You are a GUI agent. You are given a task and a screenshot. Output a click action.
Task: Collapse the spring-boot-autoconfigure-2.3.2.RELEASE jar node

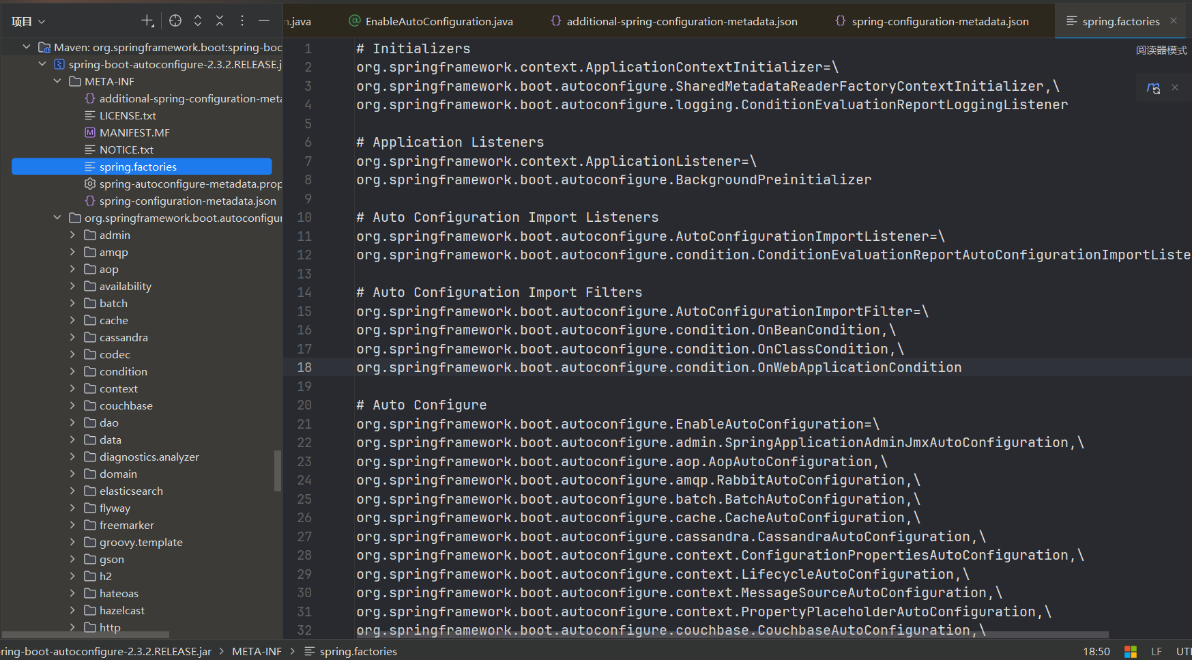42,64
